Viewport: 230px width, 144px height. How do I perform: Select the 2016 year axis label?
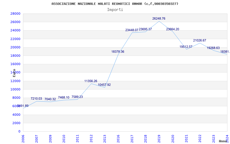pos(118,139)
